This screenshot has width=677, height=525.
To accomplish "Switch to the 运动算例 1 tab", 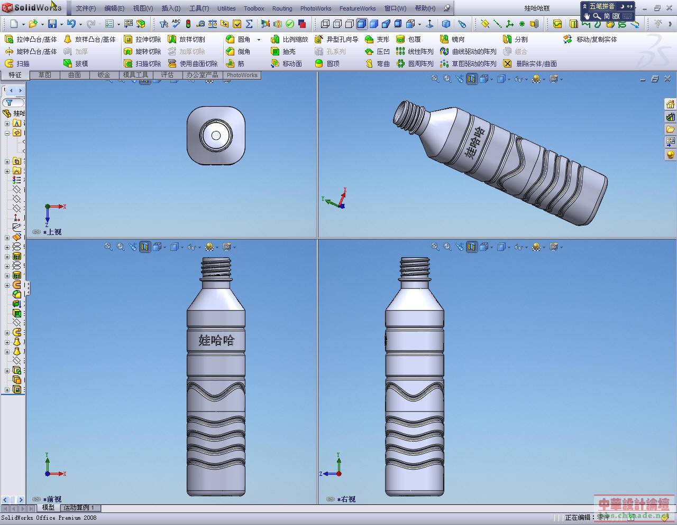I will pyautogui.click(x=79, y=508).
